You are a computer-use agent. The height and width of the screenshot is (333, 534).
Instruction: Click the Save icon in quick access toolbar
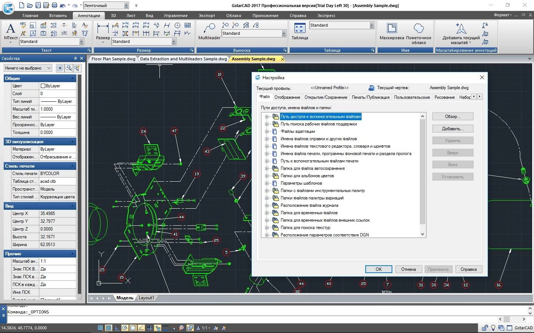point(38,5)
